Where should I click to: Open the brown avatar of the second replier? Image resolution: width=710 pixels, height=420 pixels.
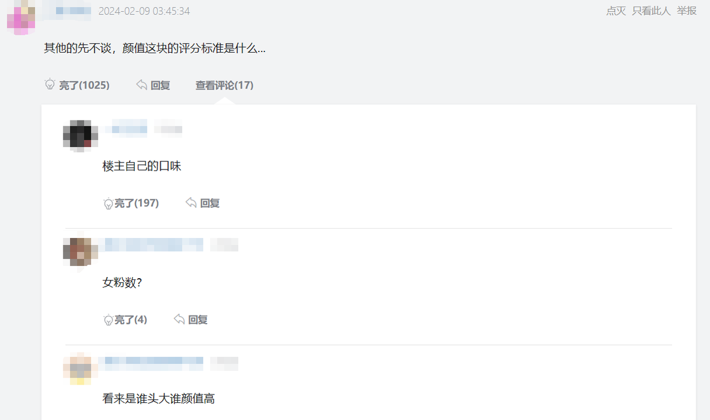point(80,252)
